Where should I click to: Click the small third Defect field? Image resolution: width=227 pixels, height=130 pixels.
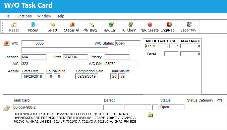tap(155, 107)
